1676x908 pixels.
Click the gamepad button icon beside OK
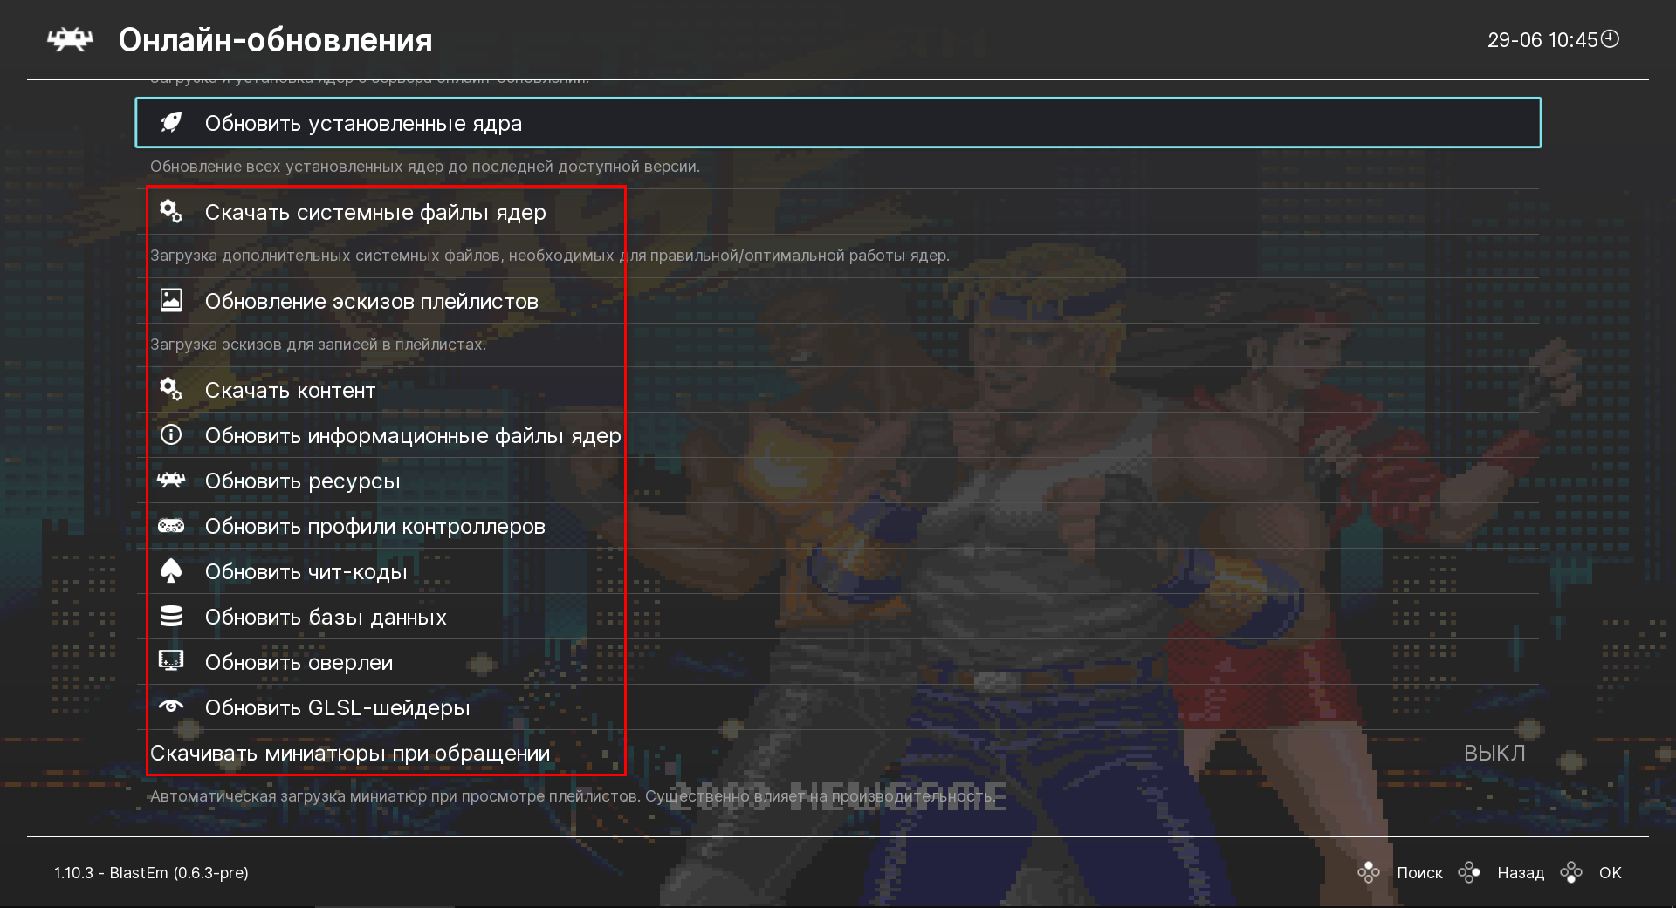coord(1571,872)
